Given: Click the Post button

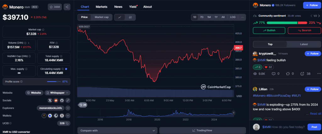Looking at the screenshot, I should tap(314, 127).
